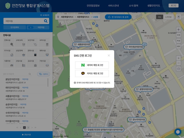
Task: Click the 로그인 button in header
Action: pyautogui.click(x=173, y=6)
